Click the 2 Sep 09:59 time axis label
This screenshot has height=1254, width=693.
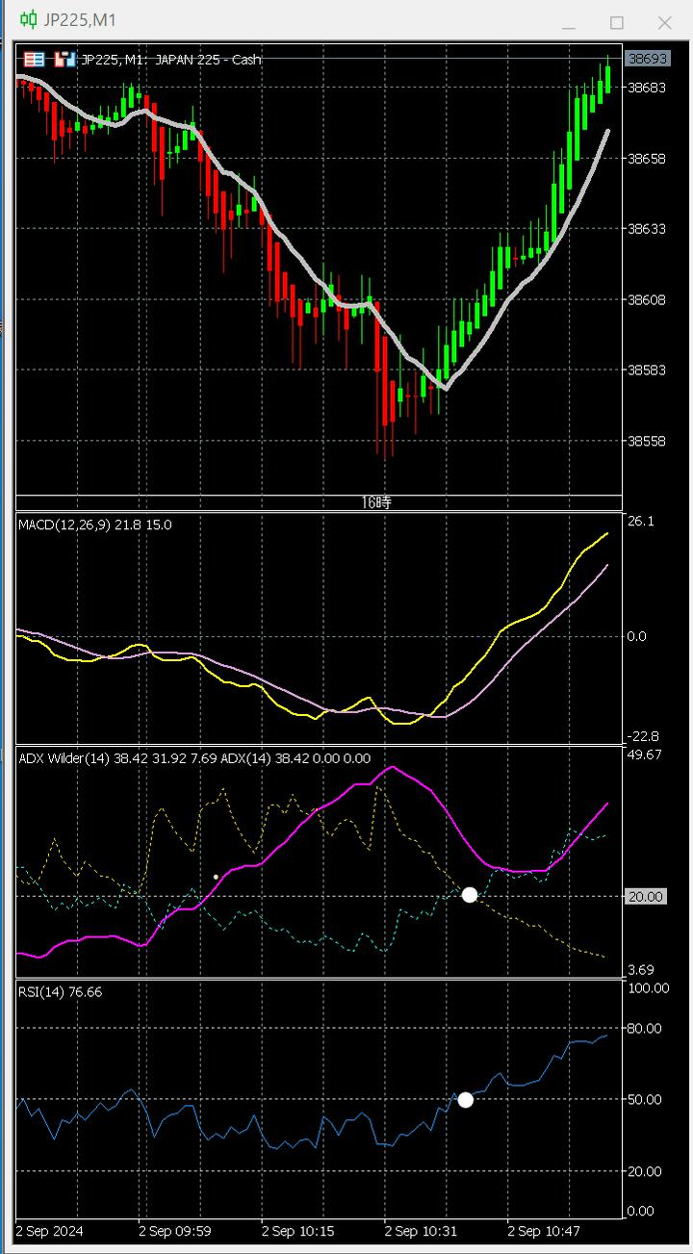click(174, 1231)
